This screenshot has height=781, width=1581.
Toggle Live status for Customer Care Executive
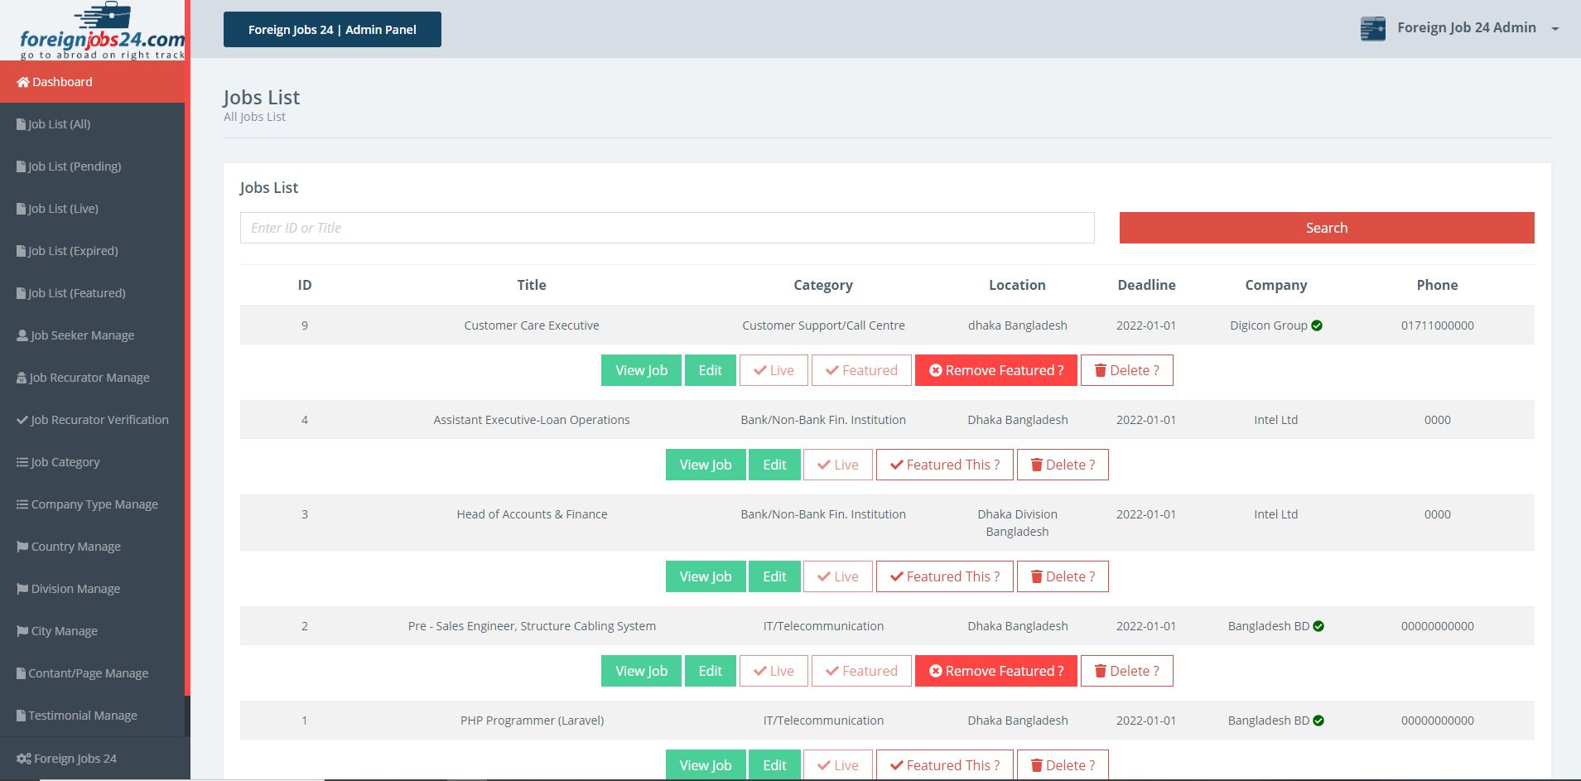pos(774,370)
